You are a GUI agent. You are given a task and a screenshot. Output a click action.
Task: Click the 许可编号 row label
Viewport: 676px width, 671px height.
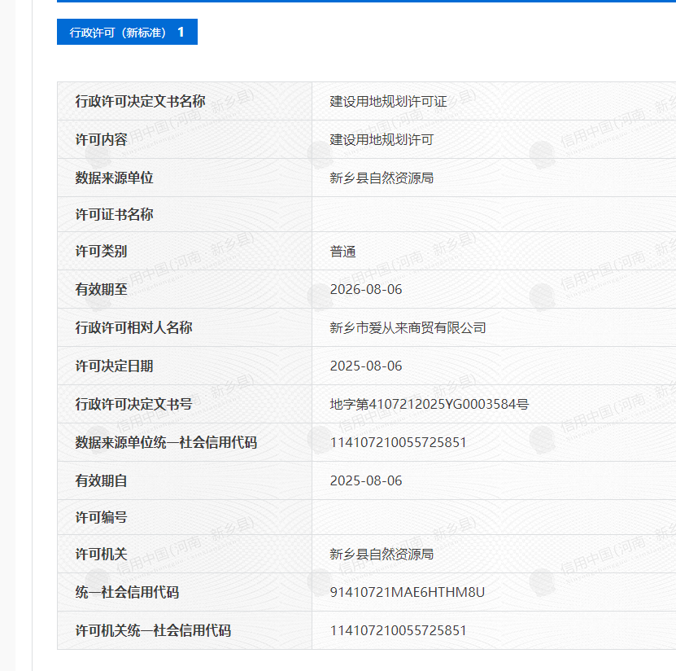click(x=102, y=518)
